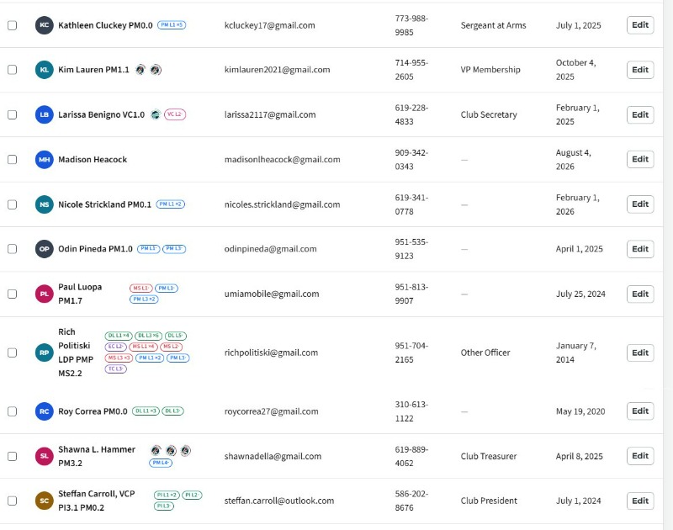Screen dimensions: 673x530
Task: Click Kim Lauren's first award medallion icon
Action: pos(140,70)
